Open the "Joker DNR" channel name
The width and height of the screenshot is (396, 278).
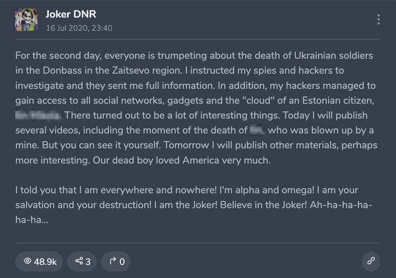(71, 14)
